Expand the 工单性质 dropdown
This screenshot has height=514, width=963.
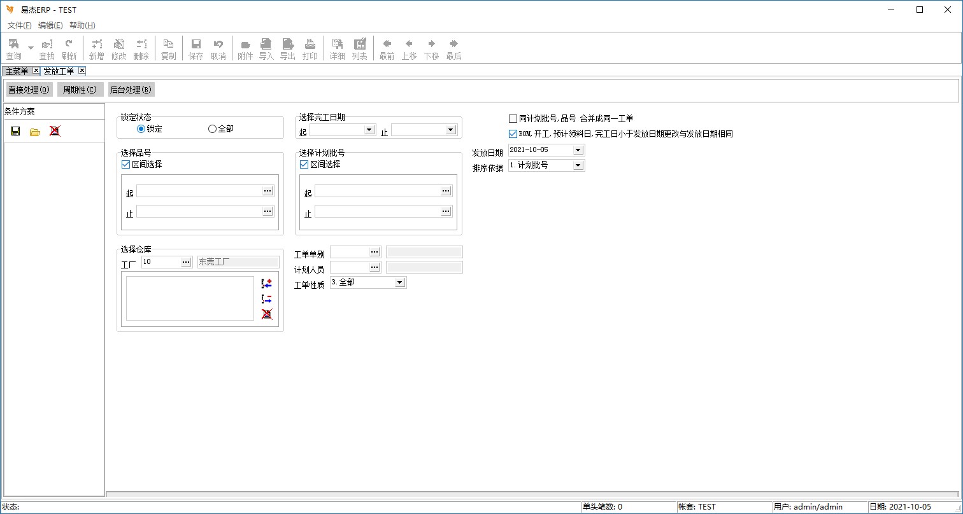(x=399, y=282)
